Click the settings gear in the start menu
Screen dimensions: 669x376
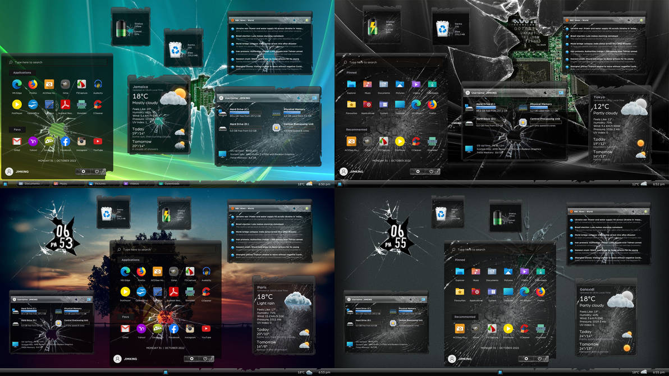pyautogui.click(x=84, y=171)
